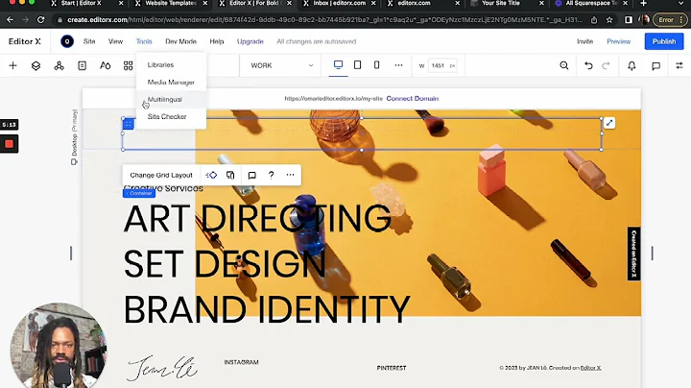Click the blue drag handle of selection
This screenshot has width=691, height=388.
point(128,124)
